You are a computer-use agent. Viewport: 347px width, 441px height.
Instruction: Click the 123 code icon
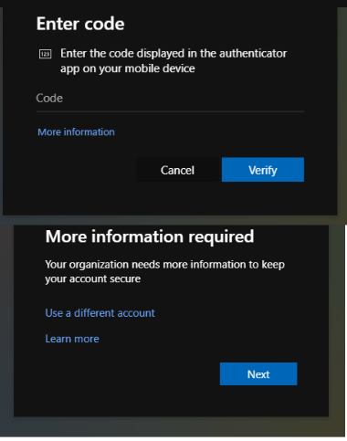[46, 54]
